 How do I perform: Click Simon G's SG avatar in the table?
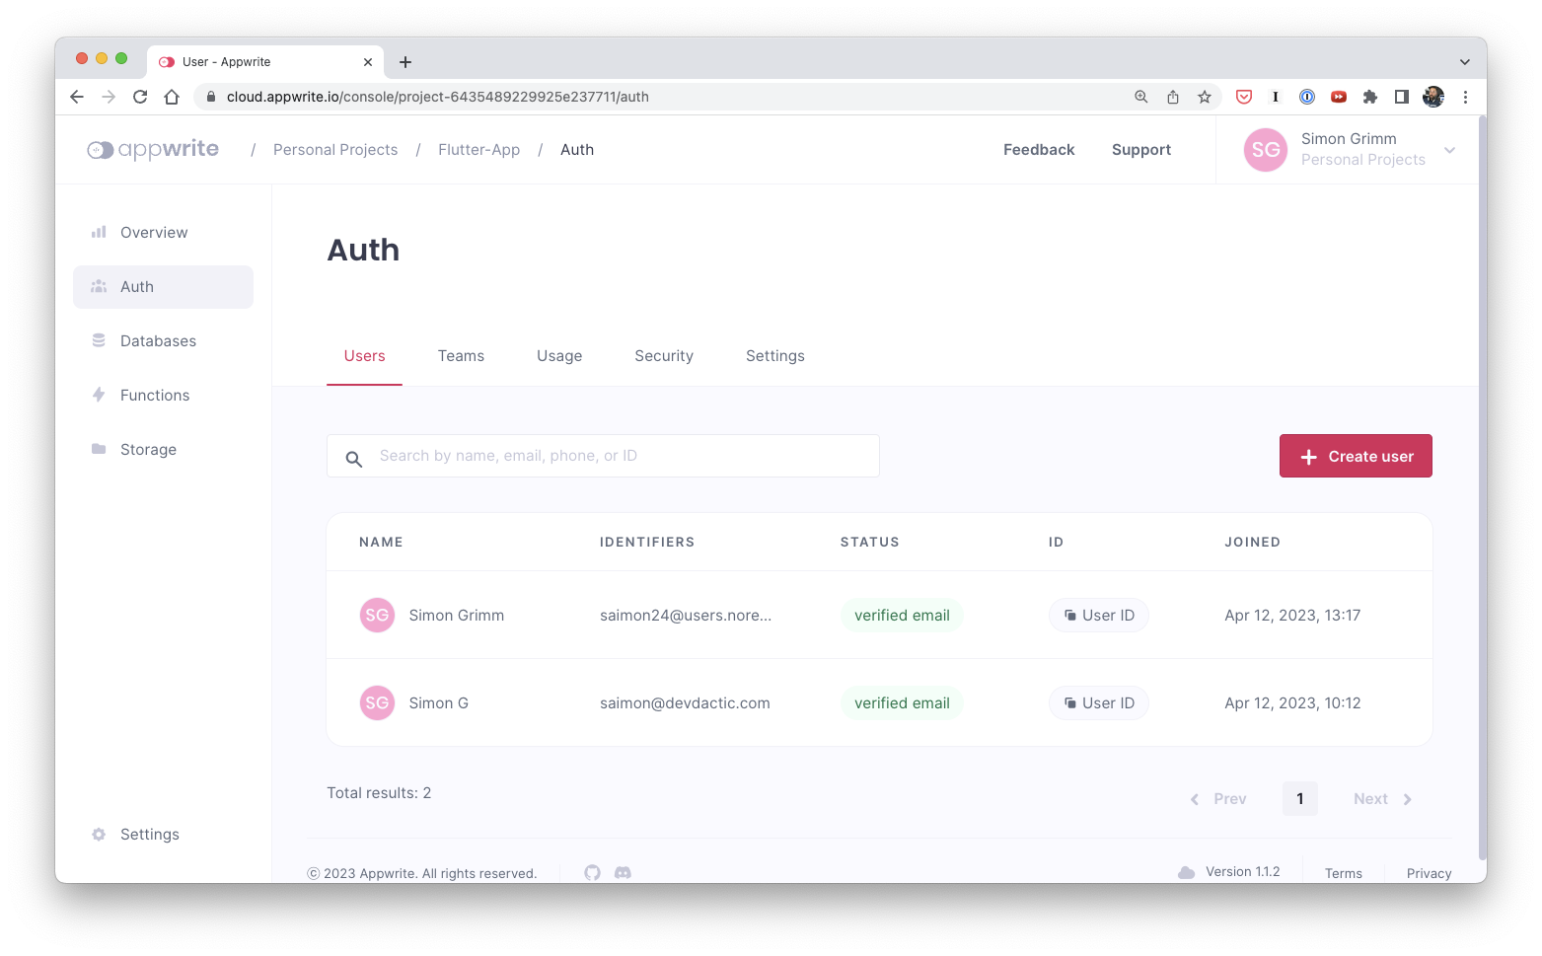tap(377, 703)
